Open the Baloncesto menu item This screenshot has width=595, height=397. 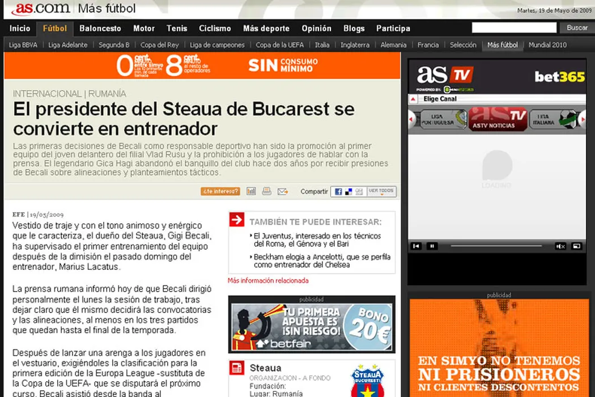click(100, 28)
